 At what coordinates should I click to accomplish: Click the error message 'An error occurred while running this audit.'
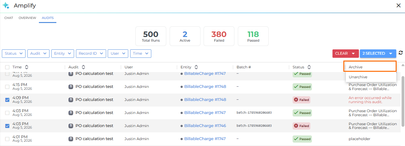pyautogui.click(x=370, y=100)
